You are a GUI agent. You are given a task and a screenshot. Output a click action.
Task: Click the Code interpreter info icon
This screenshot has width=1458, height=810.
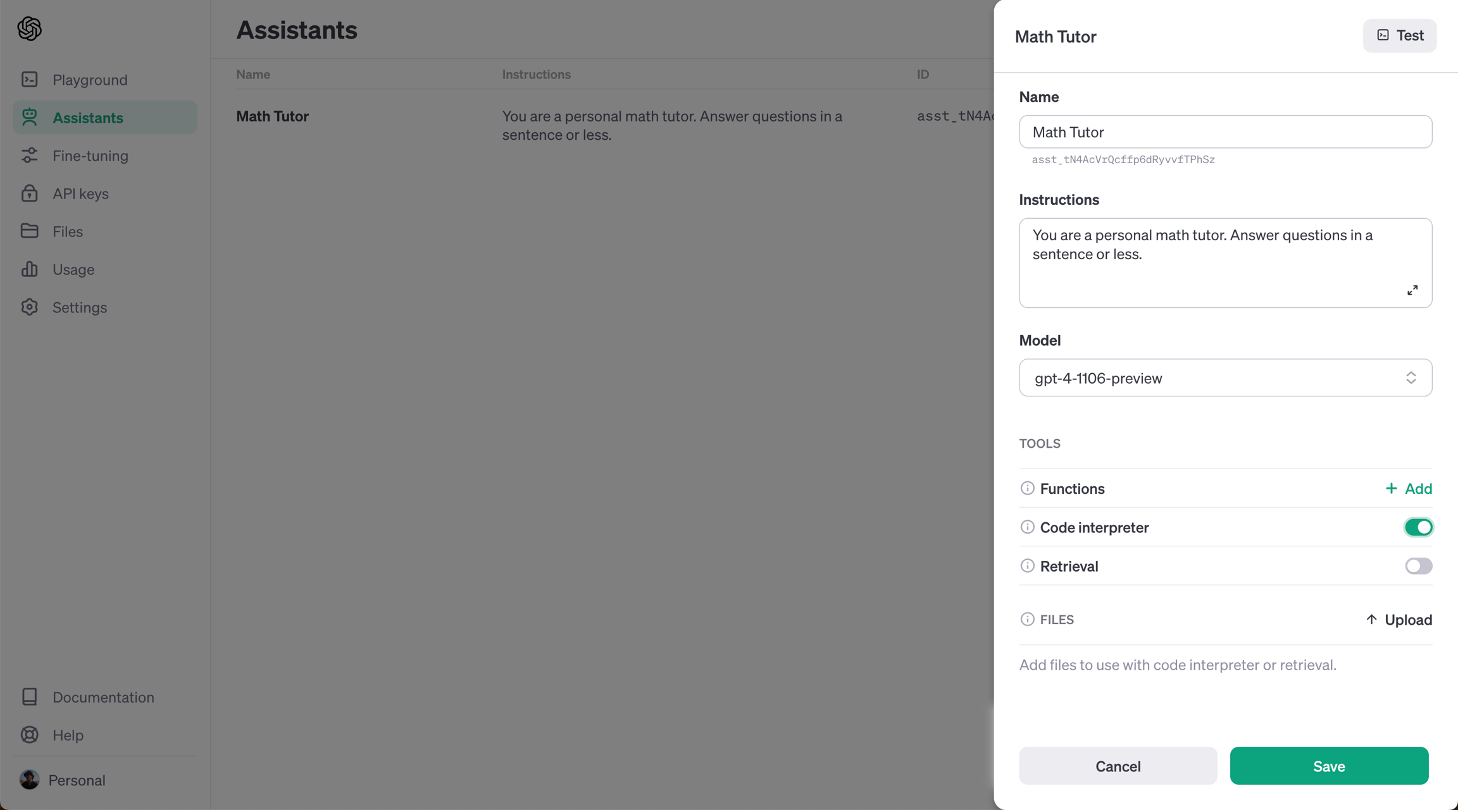click(x=1027, y=527)
